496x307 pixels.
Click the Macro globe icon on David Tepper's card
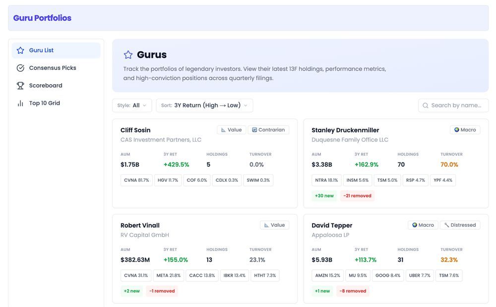414,225
